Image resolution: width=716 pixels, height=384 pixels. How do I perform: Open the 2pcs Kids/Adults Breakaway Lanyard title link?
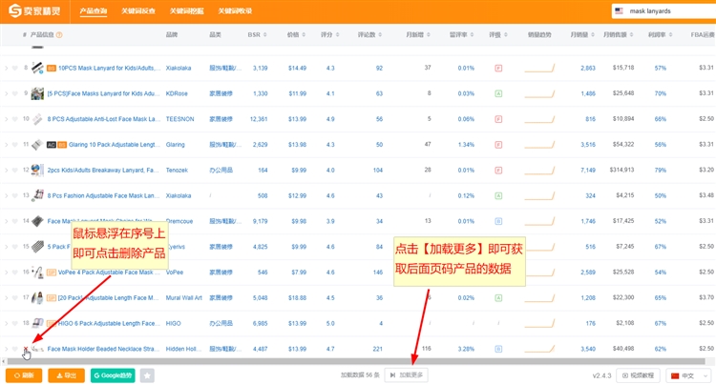103,171
